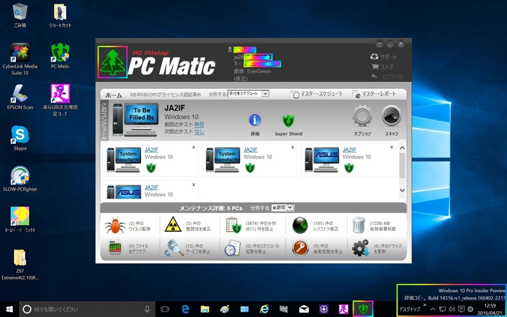507x317 pixels.
Task: Remove the bottom-row ASUS PC card
Action: (194, 185)
